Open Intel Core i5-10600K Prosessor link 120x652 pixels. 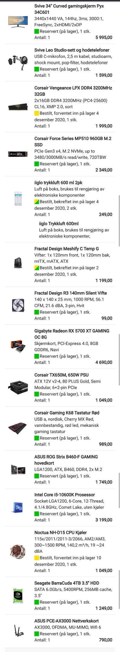coord(65,495)
